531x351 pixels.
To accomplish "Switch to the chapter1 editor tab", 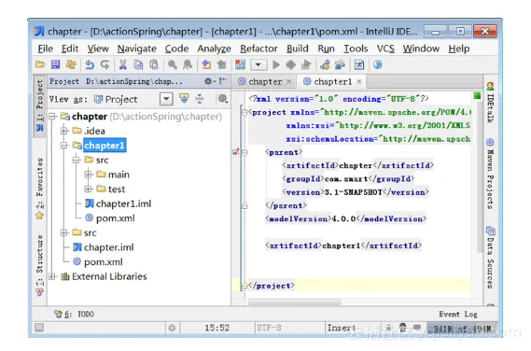I will (x=332, y=81).
